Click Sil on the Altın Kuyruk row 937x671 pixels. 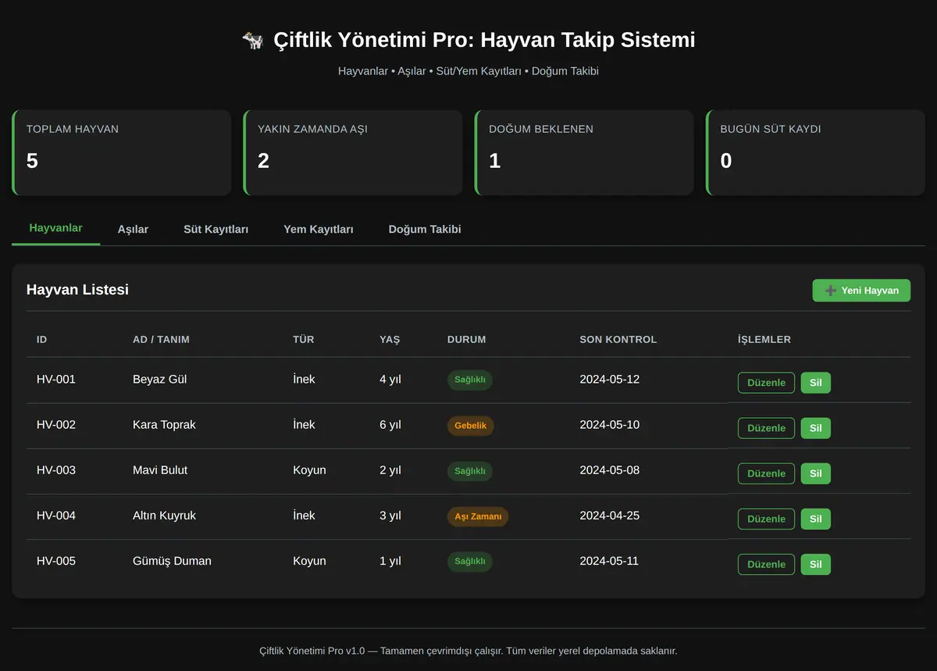(815, 519)
